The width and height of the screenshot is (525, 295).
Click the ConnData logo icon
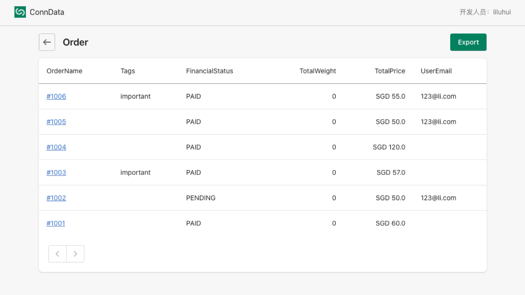pos(20,12)
